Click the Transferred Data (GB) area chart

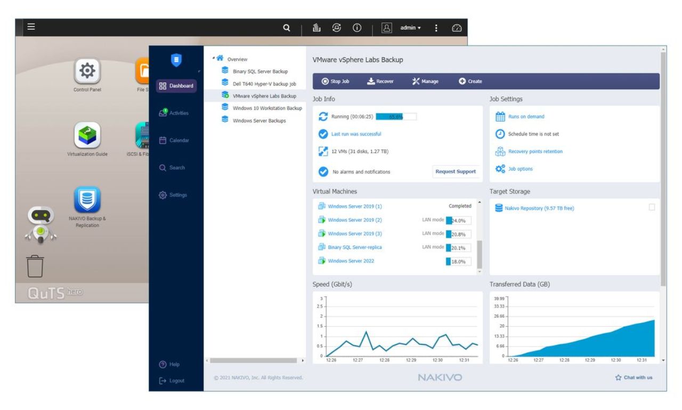(574, 328)
